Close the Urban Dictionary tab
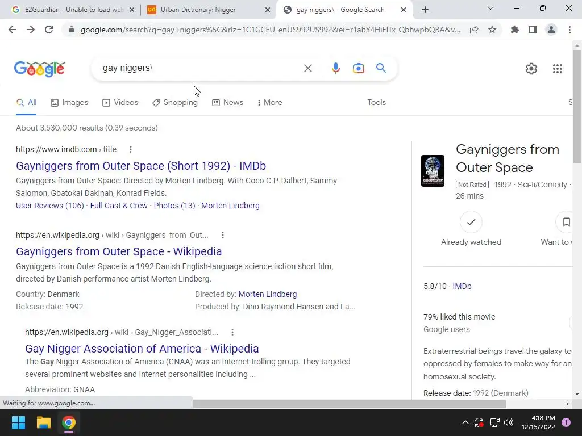582x436 pixels. pyautogui.click(x=268, y=10)
